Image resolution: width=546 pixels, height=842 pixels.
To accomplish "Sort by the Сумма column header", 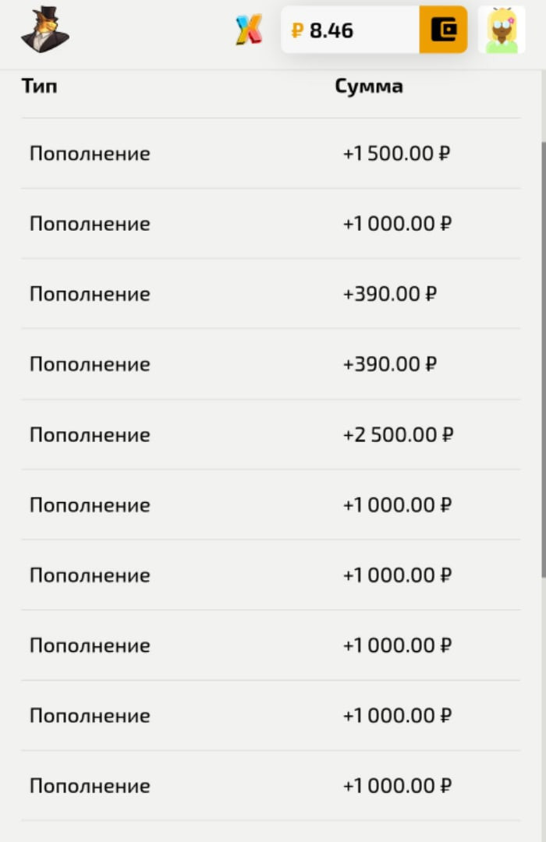I will (x=369, y=86).
